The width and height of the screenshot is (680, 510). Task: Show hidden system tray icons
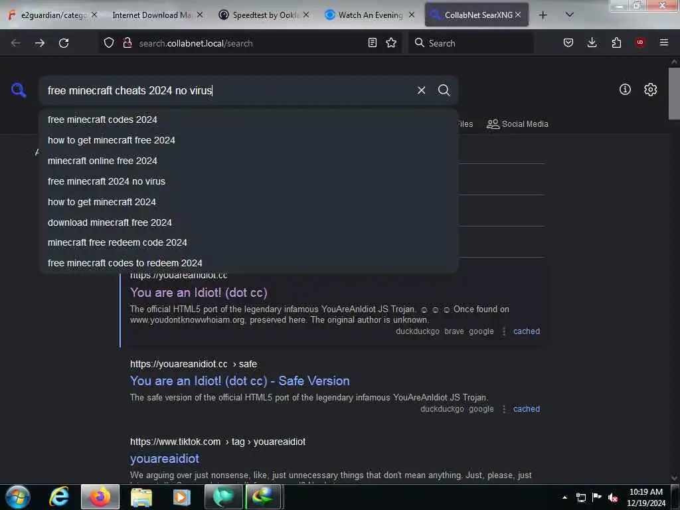[x=564, y=497]
